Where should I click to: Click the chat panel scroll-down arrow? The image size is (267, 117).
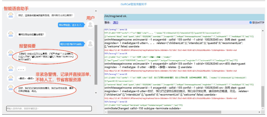96,93
